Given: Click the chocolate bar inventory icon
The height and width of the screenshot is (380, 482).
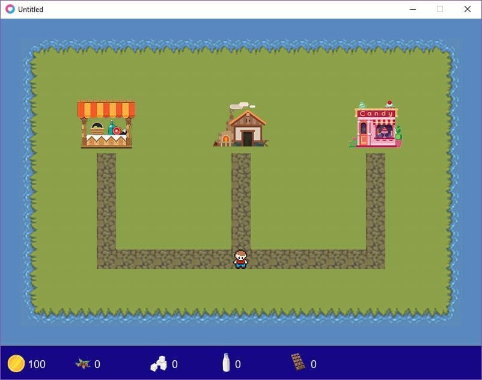Looking at the screenshot, I should click(298, 362).
